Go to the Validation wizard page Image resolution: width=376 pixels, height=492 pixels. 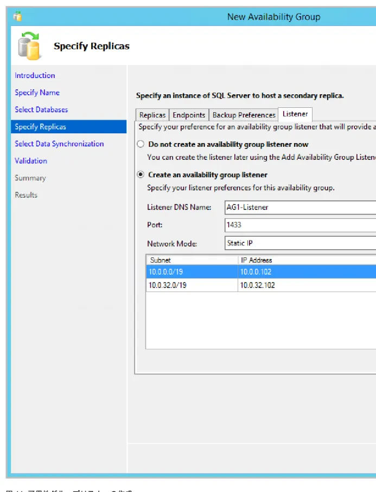point(31,160)
